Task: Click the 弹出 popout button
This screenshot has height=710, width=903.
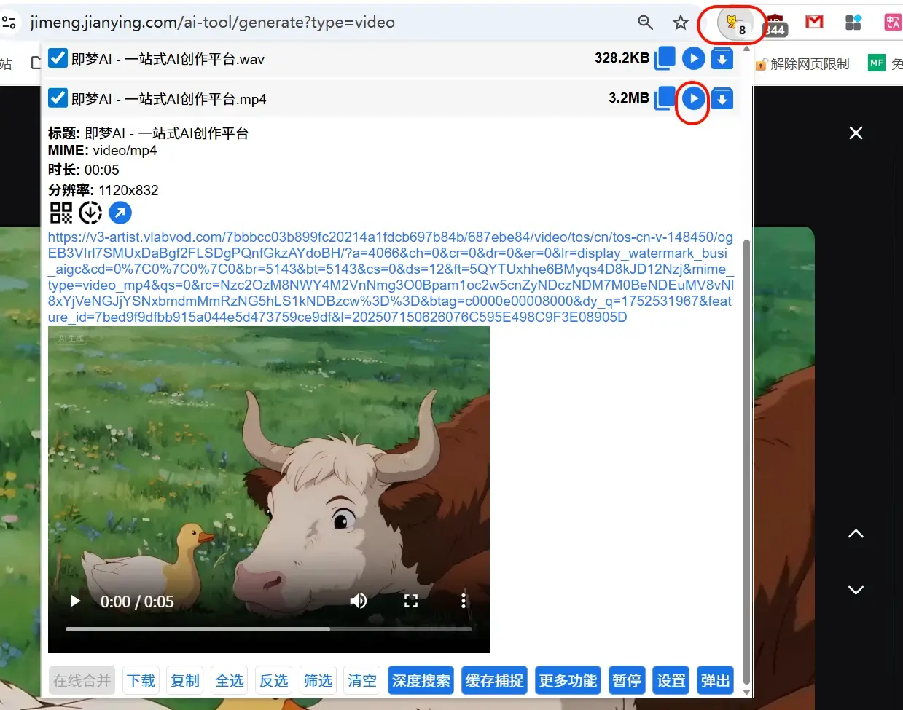Action: coord(715,680)
